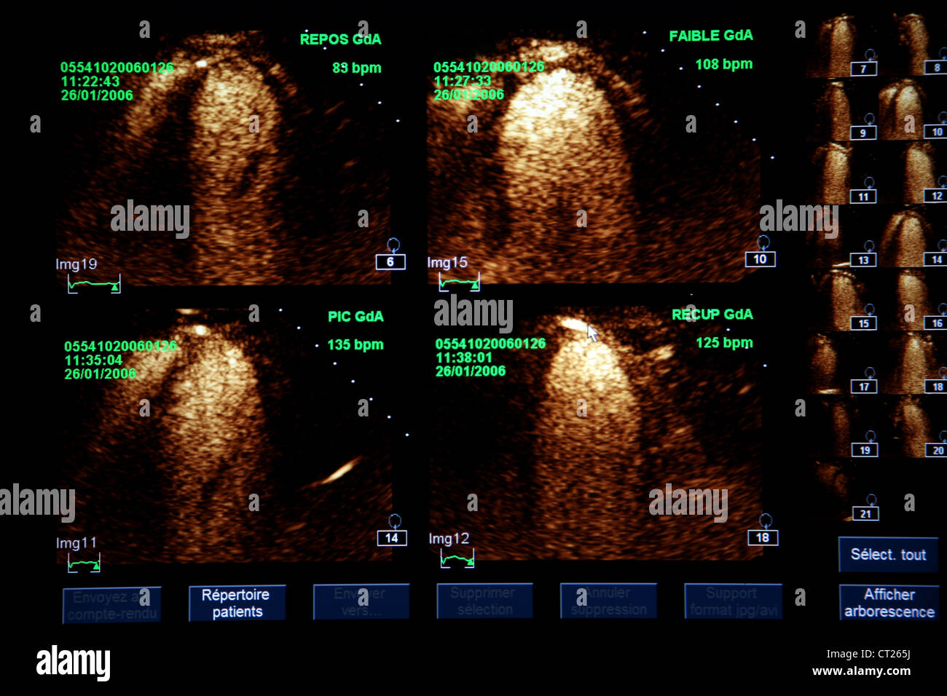Click the Img11 label

click(x=76, y=542)
